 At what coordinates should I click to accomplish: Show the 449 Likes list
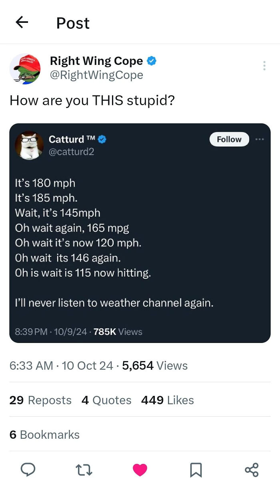click(x=167, y=400)
